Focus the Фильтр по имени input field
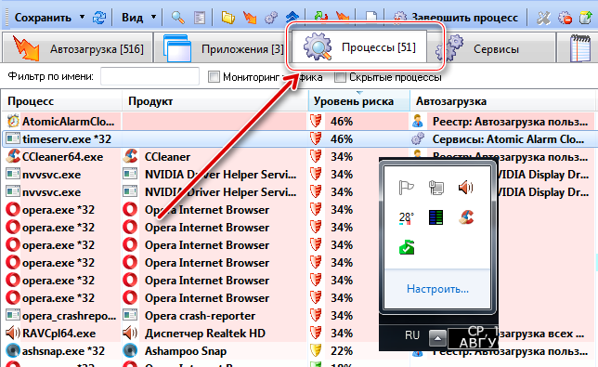The width and height of the screenshot is (598, 367). 149,76
